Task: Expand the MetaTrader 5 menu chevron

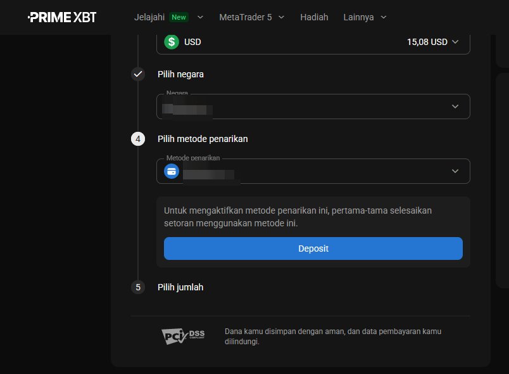Action: tap(282, 17)
